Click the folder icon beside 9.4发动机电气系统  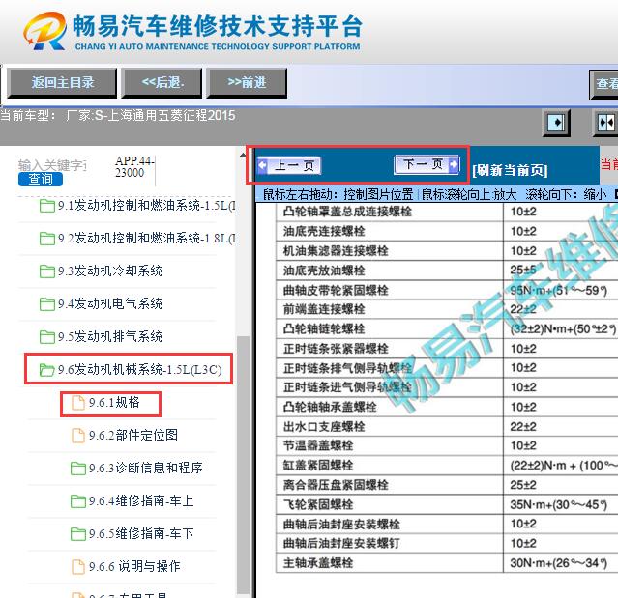click(x=46, y=304)
